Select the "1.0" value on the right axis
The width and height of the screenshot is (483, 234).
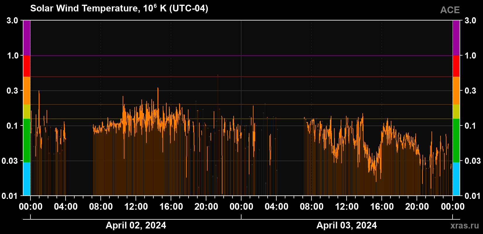[x=470, y=56]
